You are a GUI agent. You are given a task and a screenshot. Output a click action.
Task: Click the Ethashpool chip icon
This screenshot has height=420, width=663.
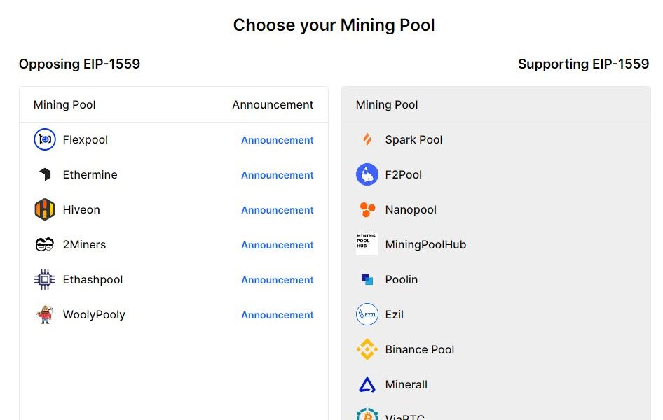click(45, 279)
